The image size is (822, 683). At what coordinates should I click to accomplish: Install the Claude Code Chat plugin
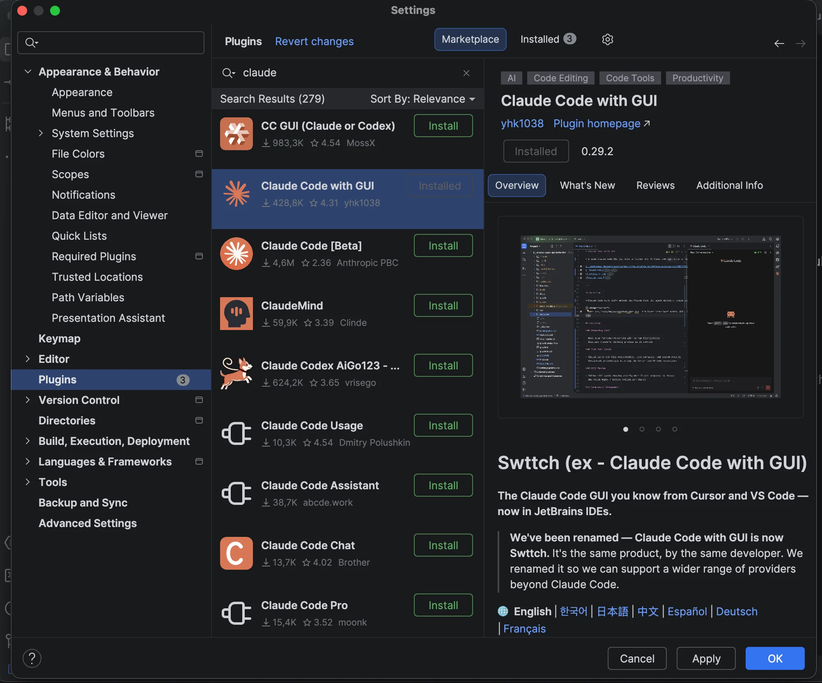click(x=443, y=545)
